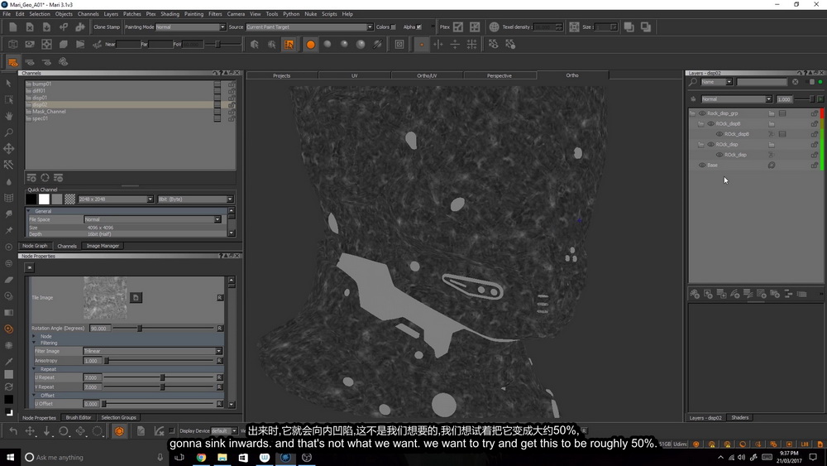Open Google Chrome from the taskbar
Screen dimensions: 827x466
pos(201,457)
